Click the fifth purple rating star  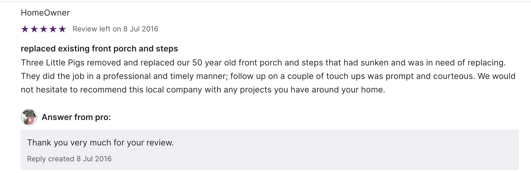tap(62, 29)
